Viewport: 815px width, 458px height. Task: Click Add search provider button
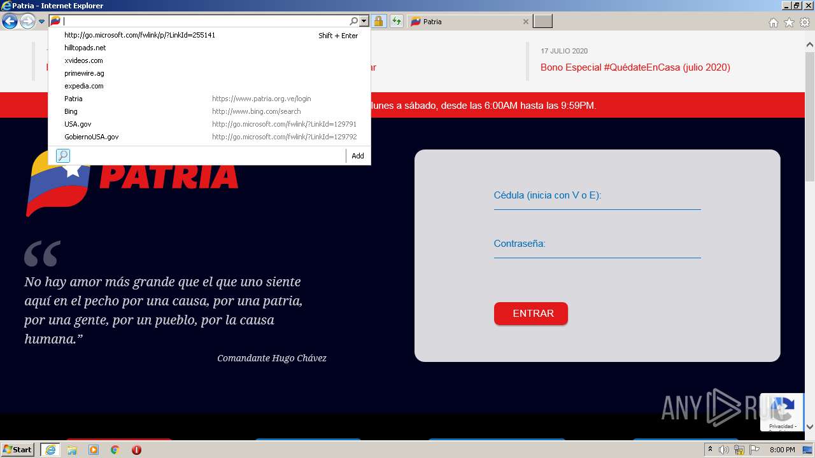point(358,156)
